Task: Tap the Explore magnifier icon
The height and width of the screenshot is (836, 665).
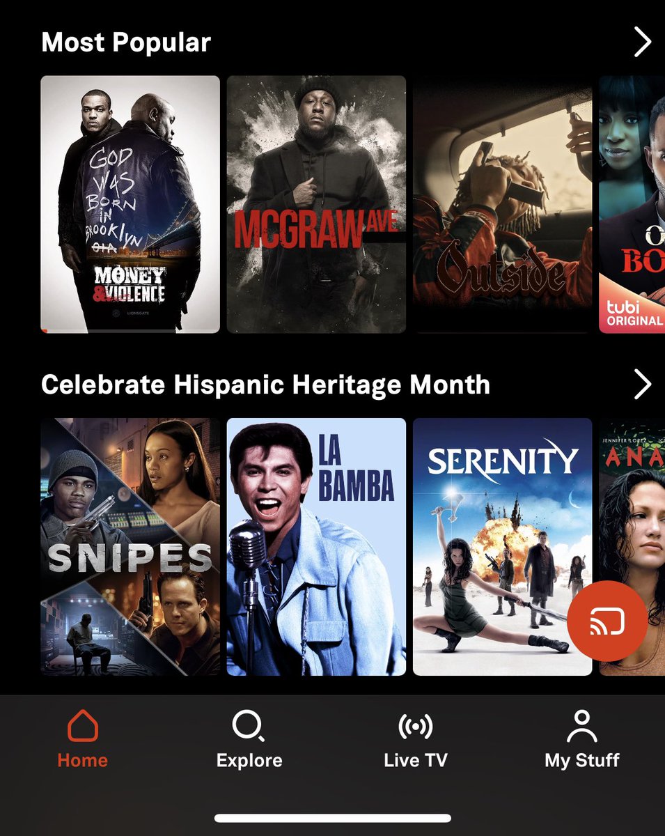Action: click(249, 727)
